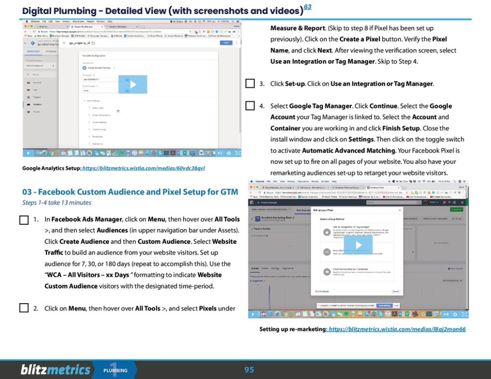This screenshot has width=491, height=379.
Task: Tick the checkbox for step 4
Action: [250, 106]
